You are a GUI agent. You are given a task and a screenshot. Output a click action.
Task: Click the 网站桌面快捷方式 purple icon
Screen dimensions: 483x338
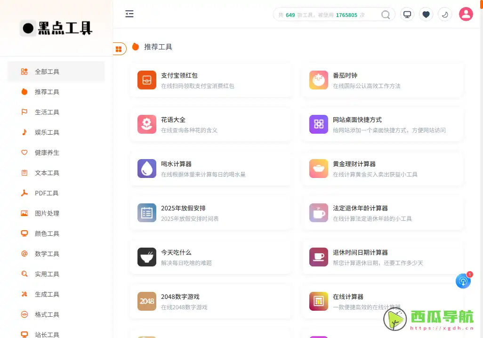[319, 124]
